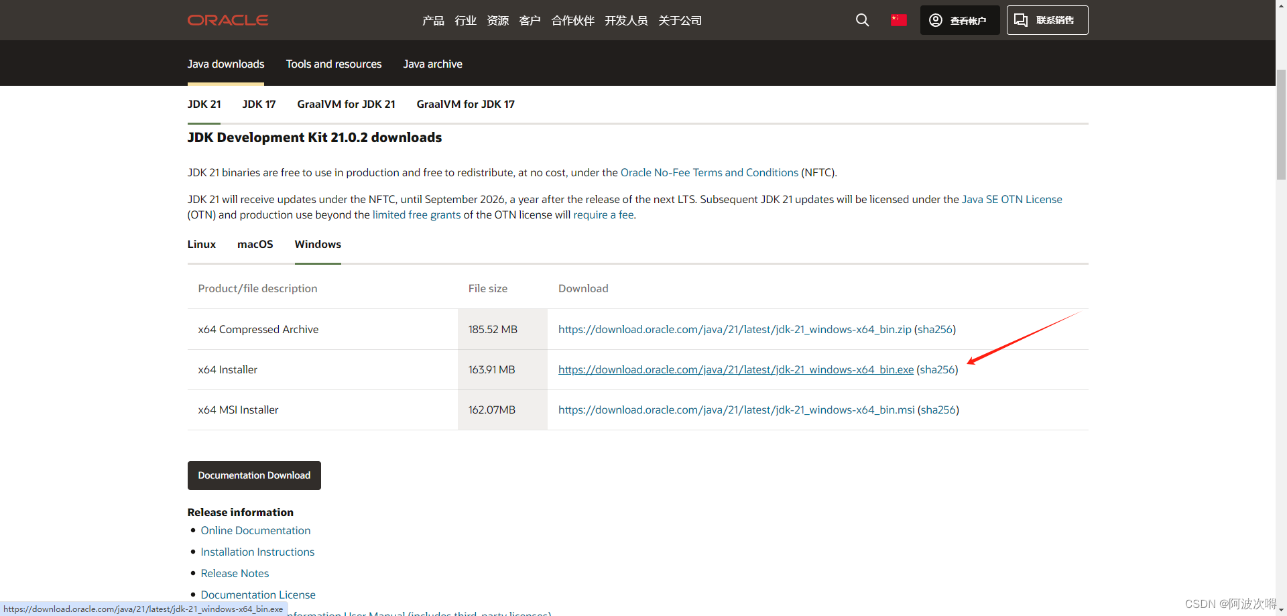
Task: Open the 查看帐户 account button
Action: pos(960,20)
